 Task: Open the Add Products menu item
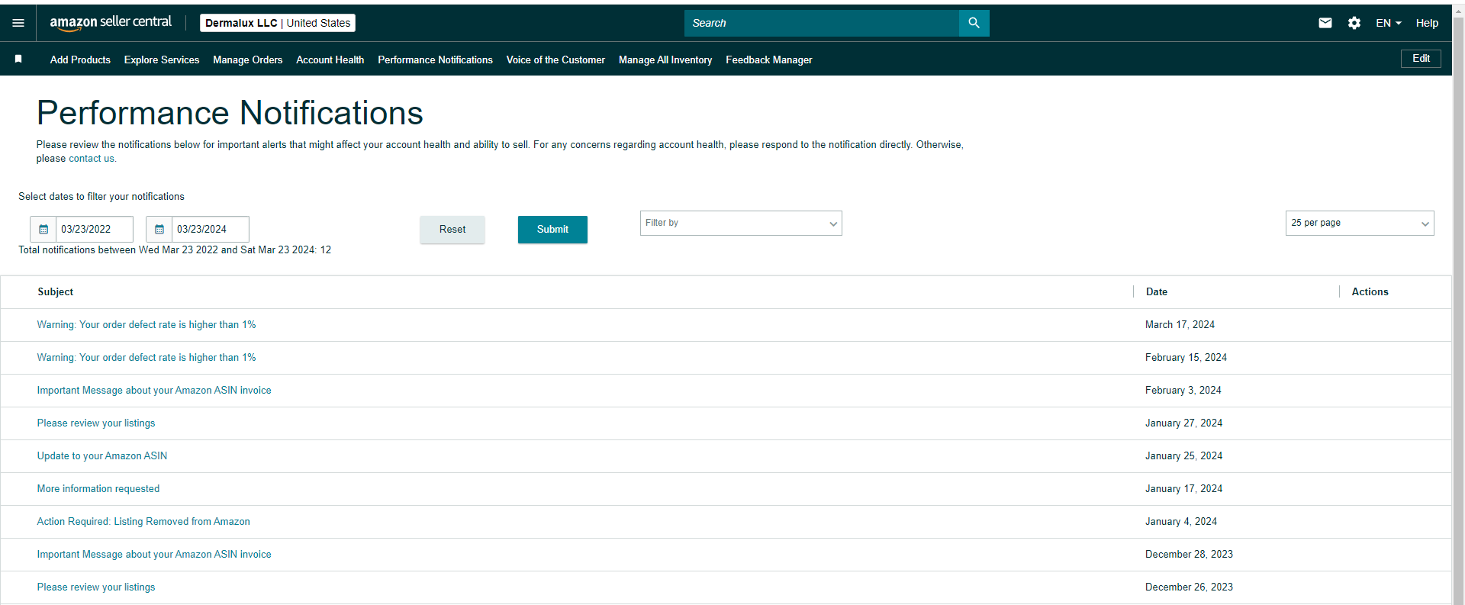pos(80,60)
